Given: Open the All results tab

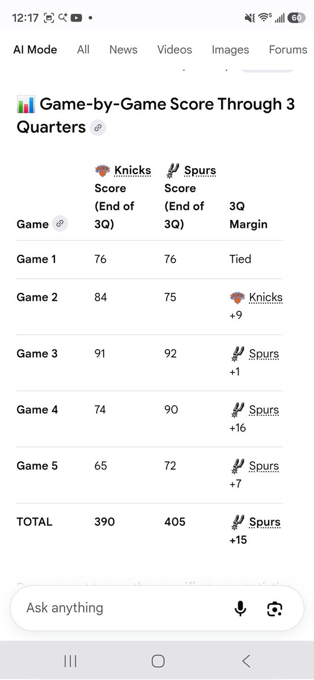Looking at the screenshot, I should 83,50.
